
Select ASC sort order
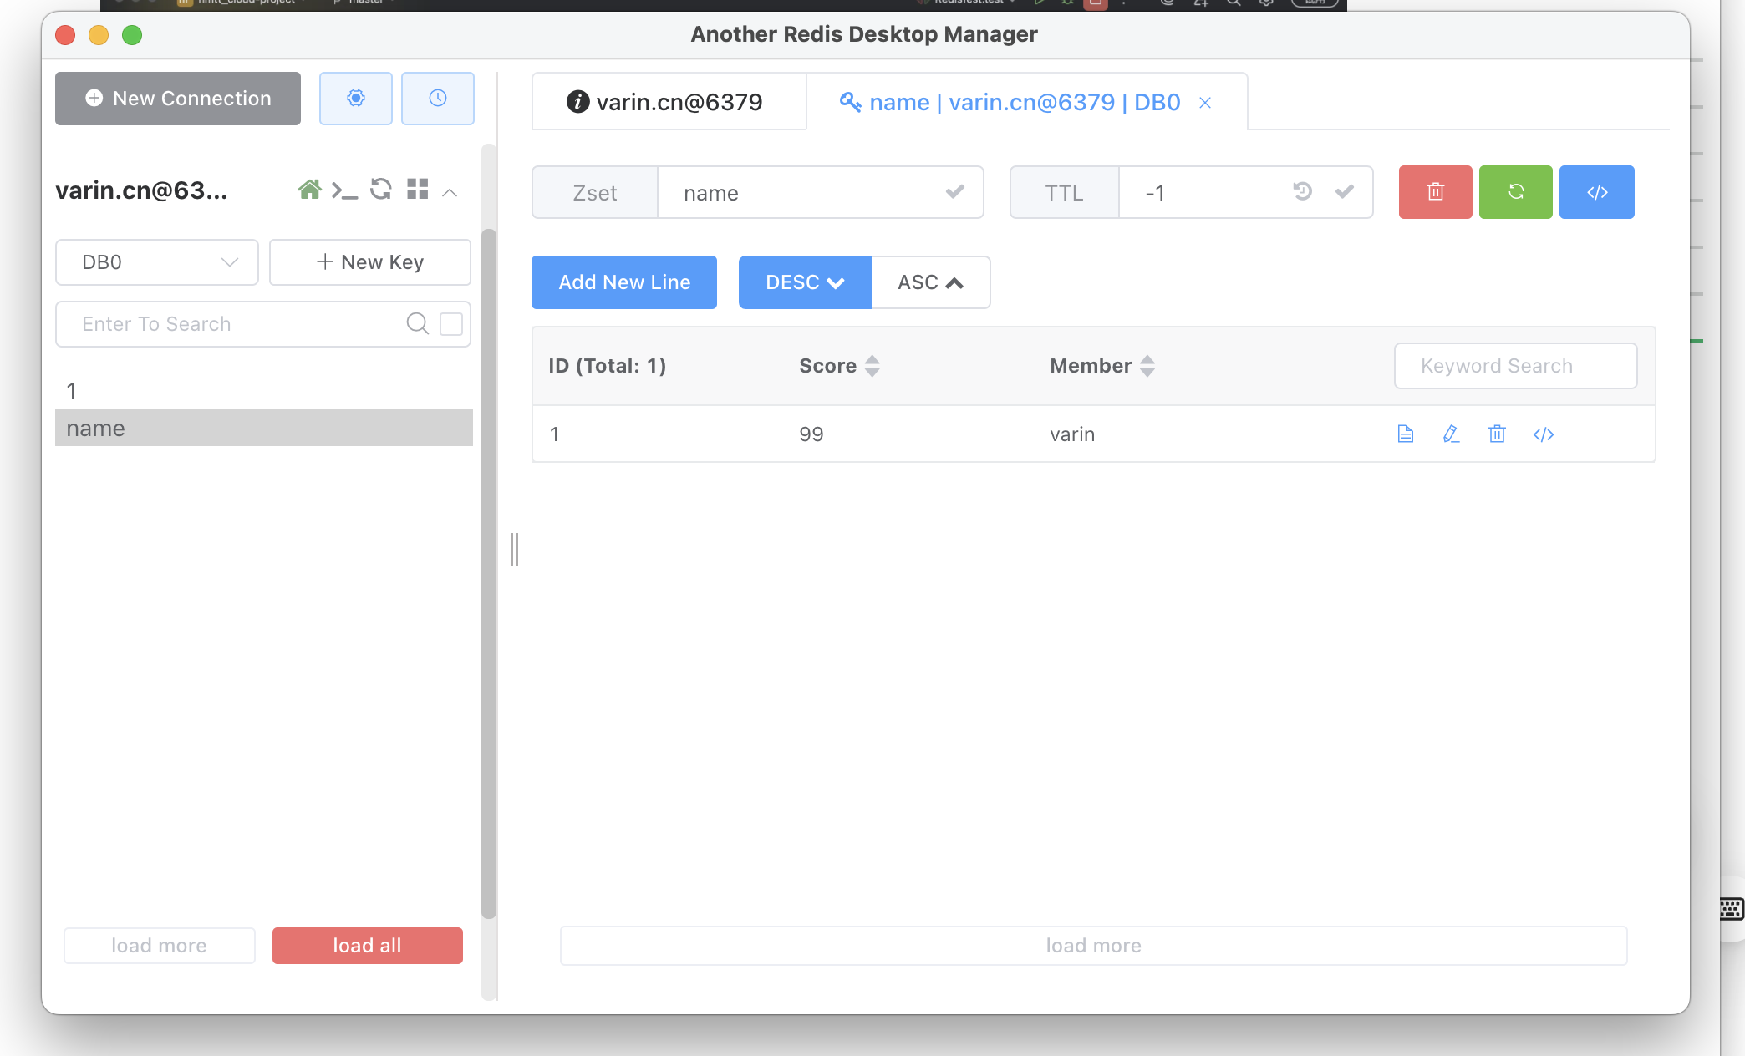click(x=931, y=282)
